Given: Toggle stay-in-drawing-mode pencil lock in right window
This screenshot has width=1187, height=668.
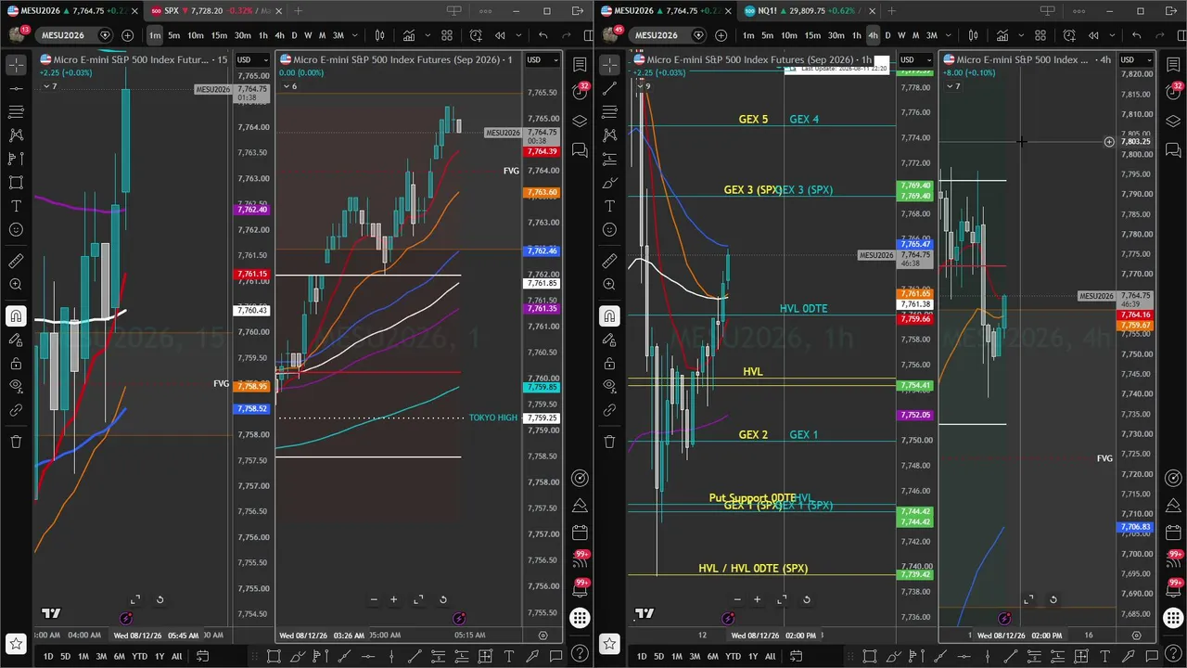Looking at the screenshot, I should pos(609,340).
